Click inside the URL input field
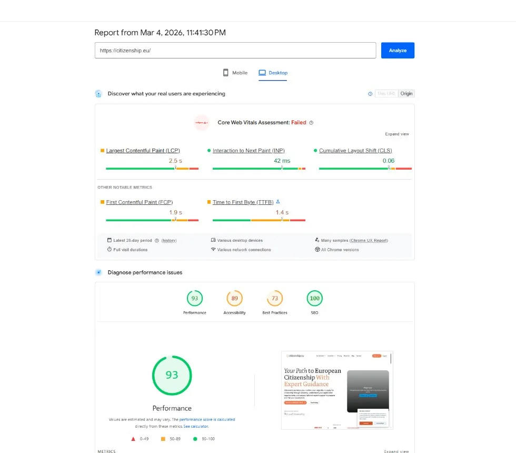516x453 pixels. [234, 50]
